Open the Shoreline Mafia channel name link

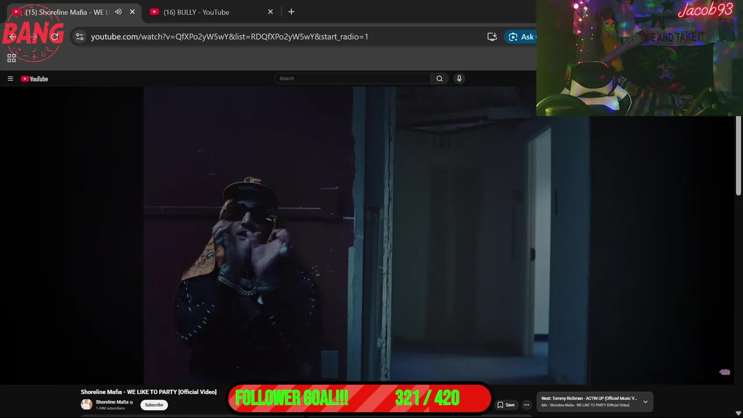[x=112, y=402]
